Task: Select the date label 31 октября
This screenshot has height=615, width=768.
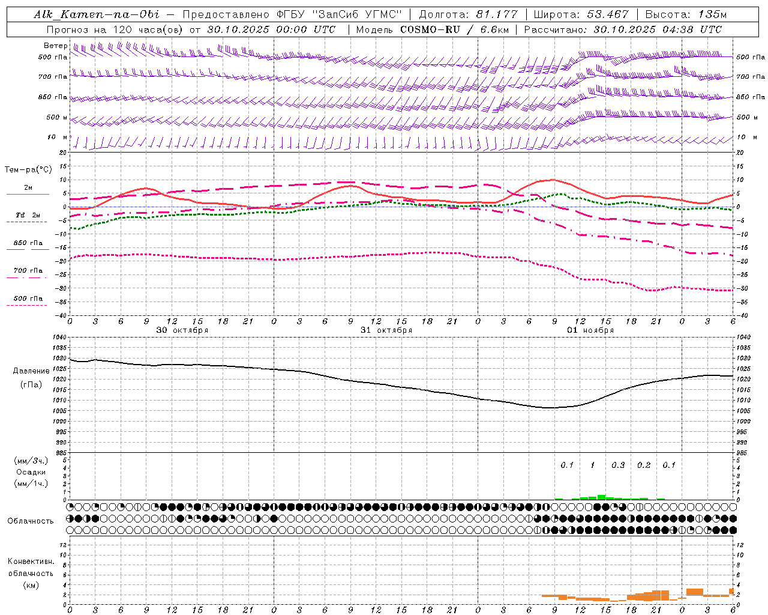Action: pyautogui.click(x=386, y=330)
